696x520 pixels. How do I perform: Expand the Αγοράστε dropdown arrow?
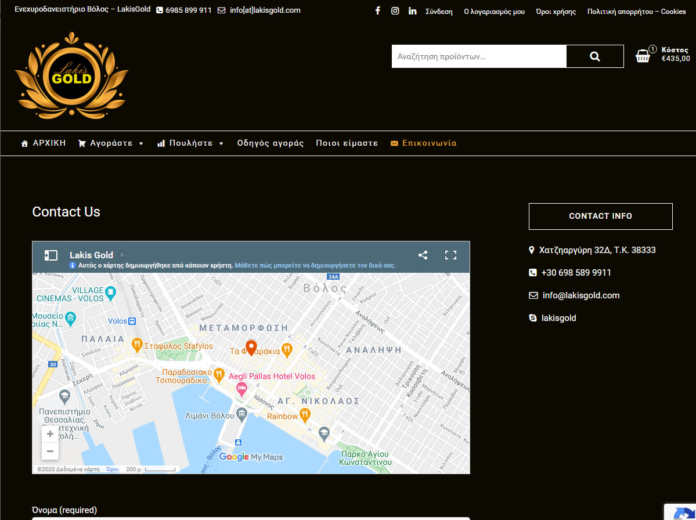click(x=141, y=144)
